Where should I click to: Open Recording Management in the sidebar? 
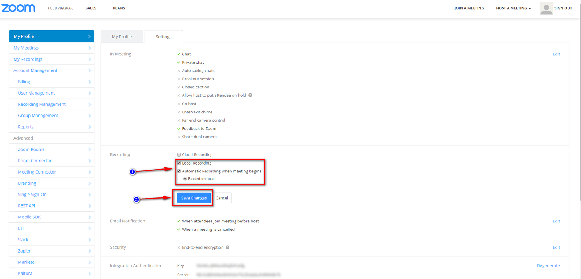[x=52, y=104]
